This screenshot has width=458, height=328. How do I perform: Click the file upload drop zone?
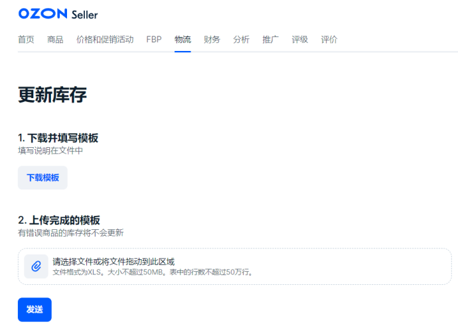coord(235,266)
